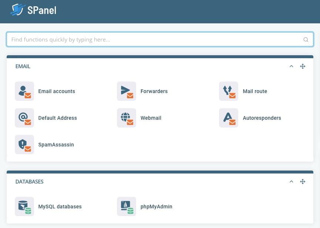
Task: Select the DATABASES section header
Action: click(29, 182)
